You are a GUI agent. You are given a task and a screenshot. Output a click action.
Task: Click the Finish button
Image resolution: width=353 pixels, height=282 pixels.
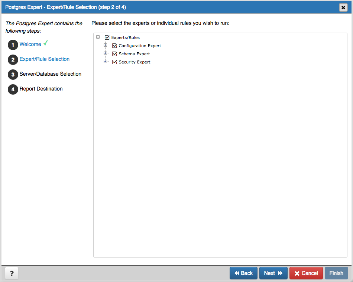click(x=336, y=273)
